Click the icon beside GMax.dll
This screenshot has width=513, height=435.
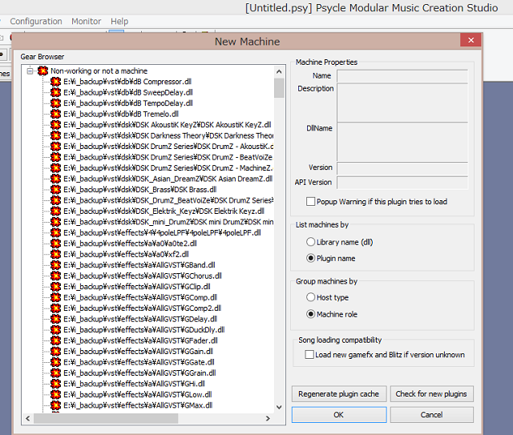pyautogui.click(x=56, y=405)
